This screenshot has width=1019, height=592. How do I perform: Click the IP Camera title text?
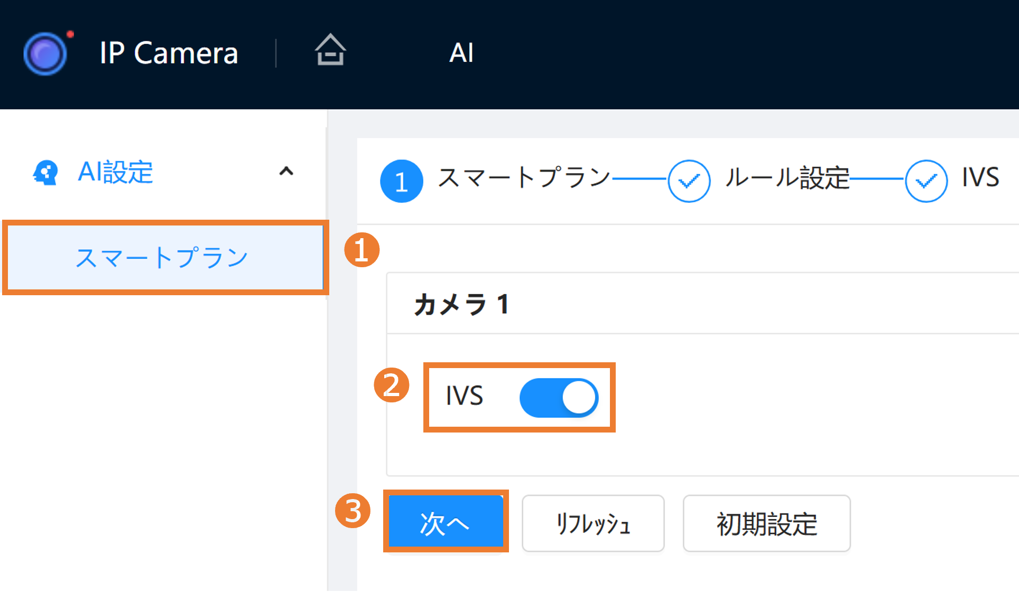pos(169,53)
